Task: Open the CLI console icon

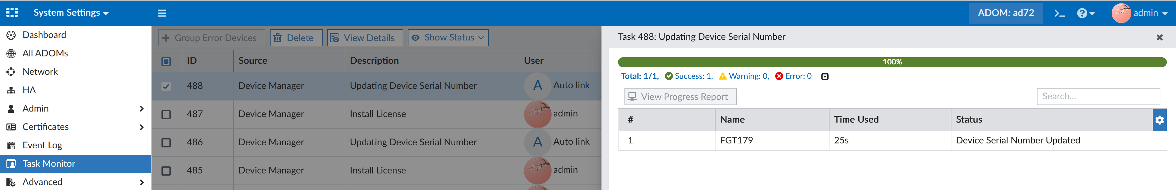Action: [x=1059, y=13]
